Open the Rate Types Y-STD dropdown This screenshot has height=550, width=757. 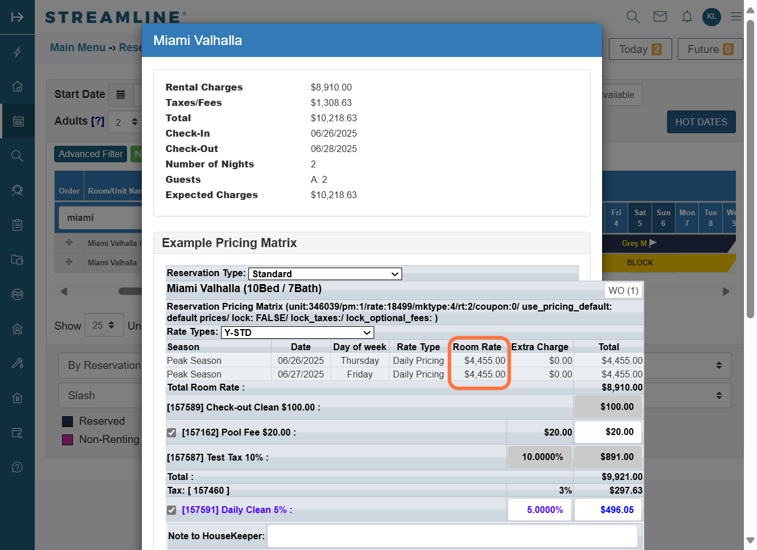tap(297, 333)
